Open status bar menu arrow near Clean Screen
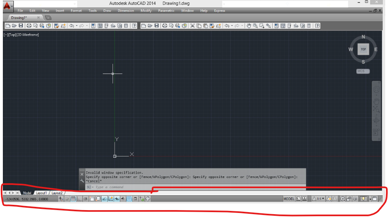Screen dimensions: 388x217 [370, 199]
